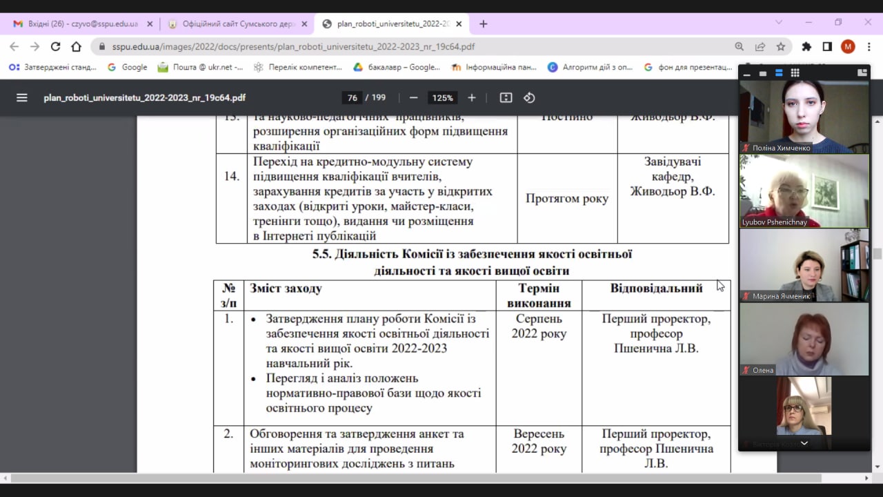
Task: Click the browser forward arrow
Action: tap(34, 46)
